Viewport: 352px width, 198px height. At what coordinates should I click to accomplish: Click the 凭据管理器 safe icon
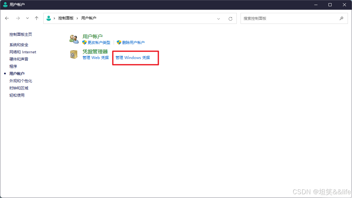(73, 54)
